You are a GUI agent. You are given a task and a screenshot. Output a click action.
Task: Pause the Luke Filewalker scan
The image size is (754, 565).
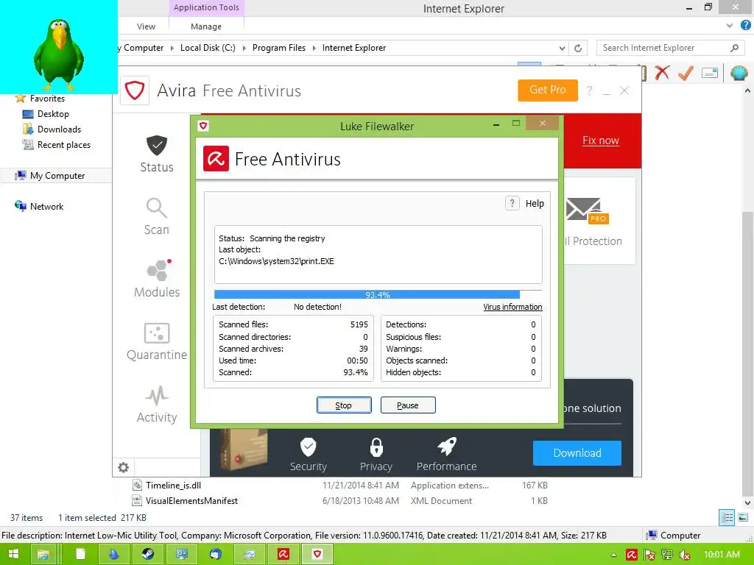[x=408, y=405]
